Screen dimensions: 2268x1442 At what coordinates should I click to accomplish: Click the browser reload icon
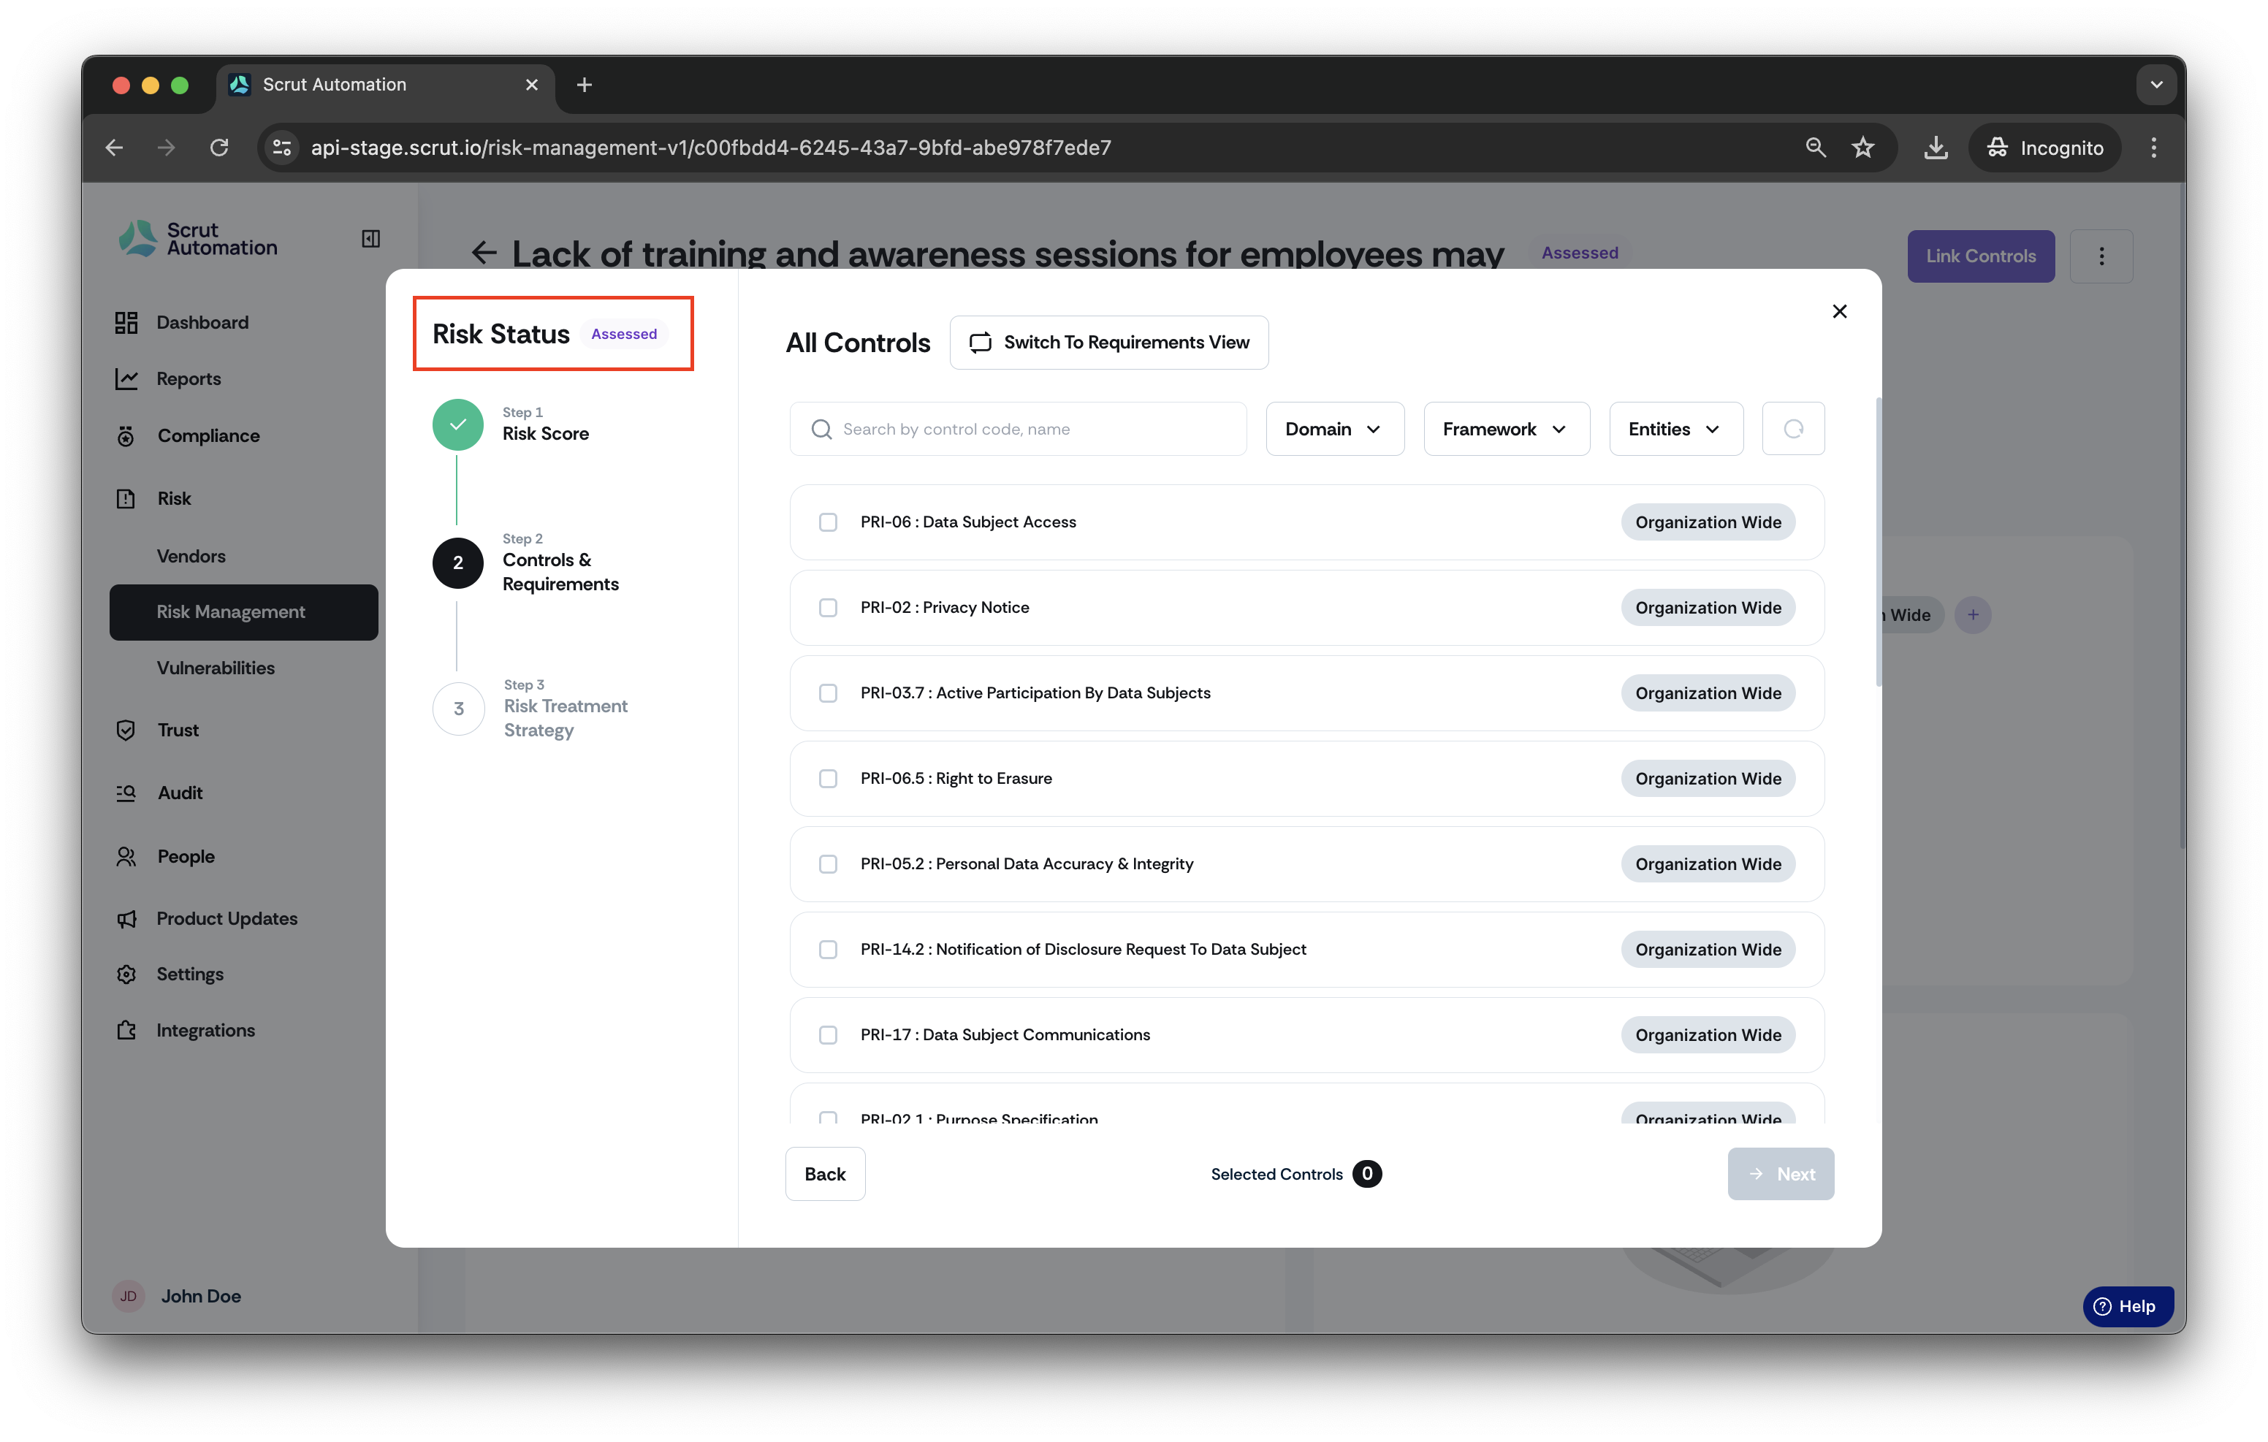(x=219, y=148)
